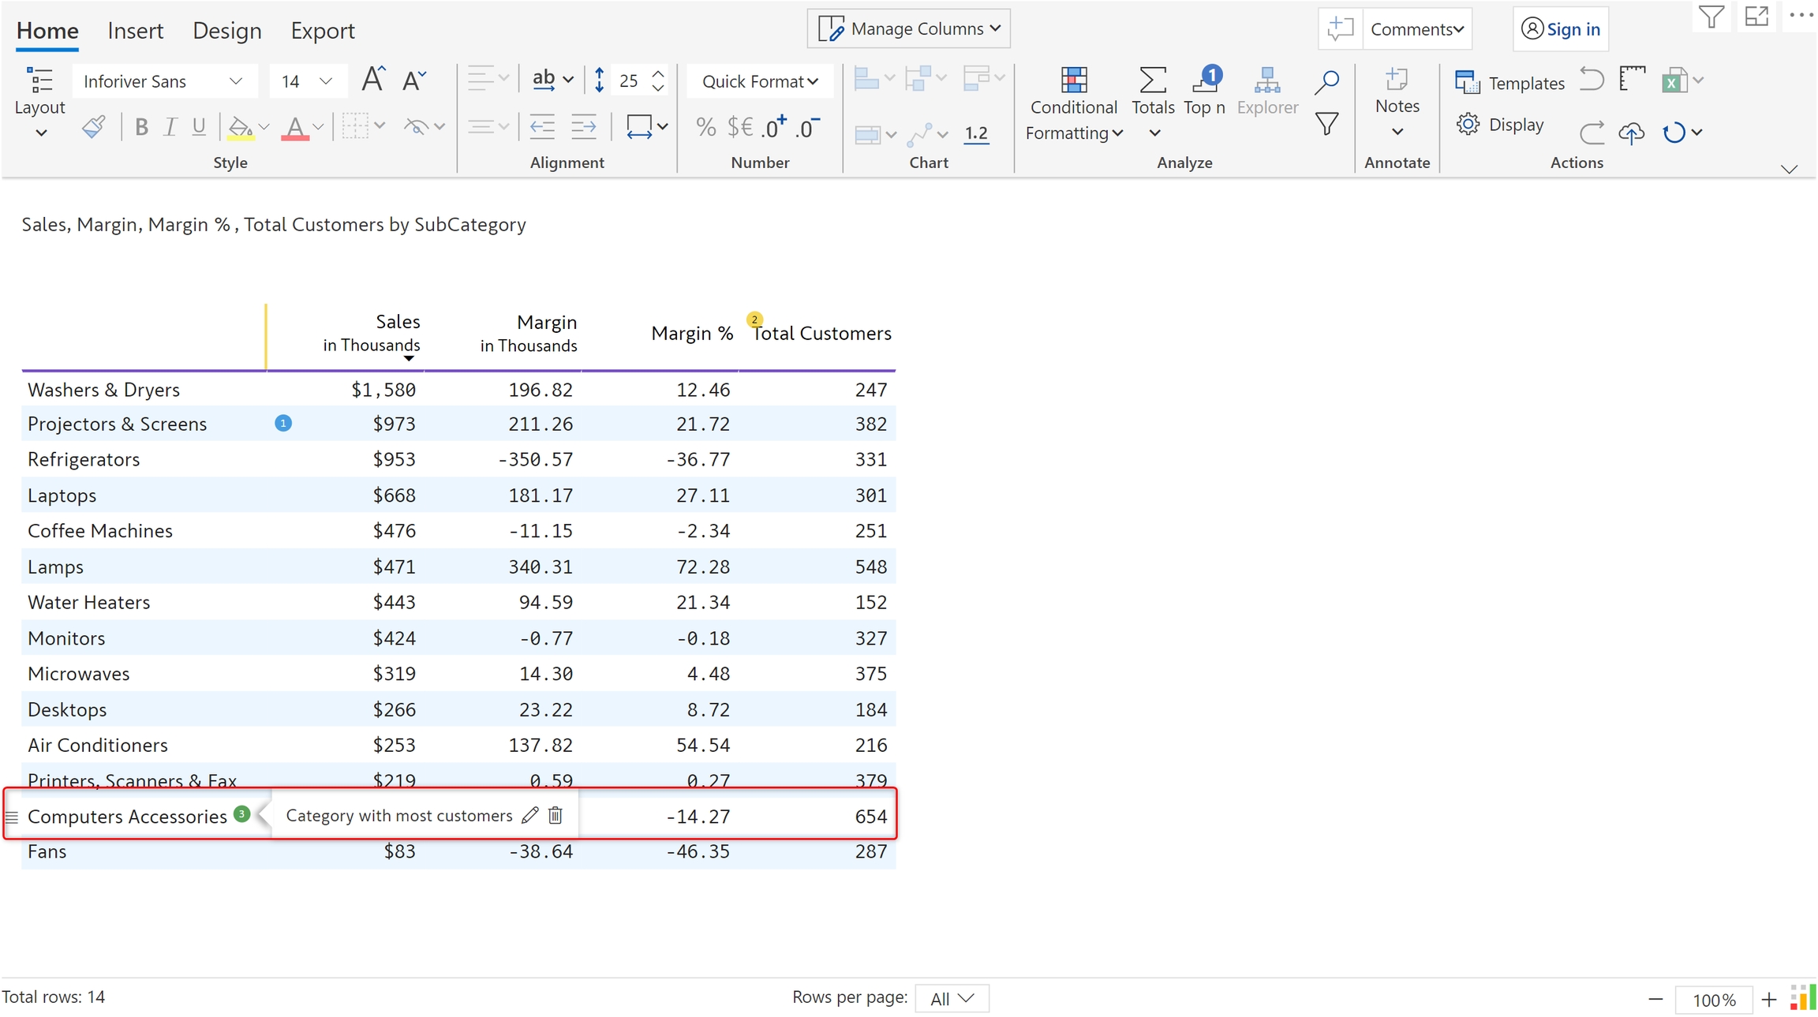The width and height of the screenshot is (1818, 1017).
Task: Edit the note using pencil icon
Action: tap(530, 815)
